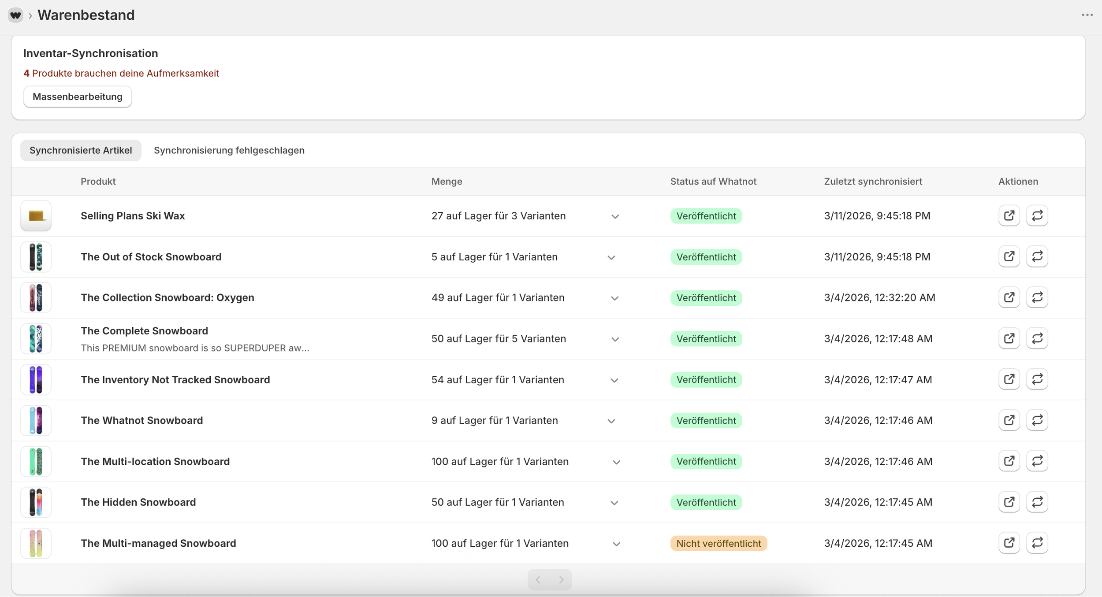Expand The Multi-location Snowboard quantity chevron
Screen dimensions: 1102x597
(616, 462)
